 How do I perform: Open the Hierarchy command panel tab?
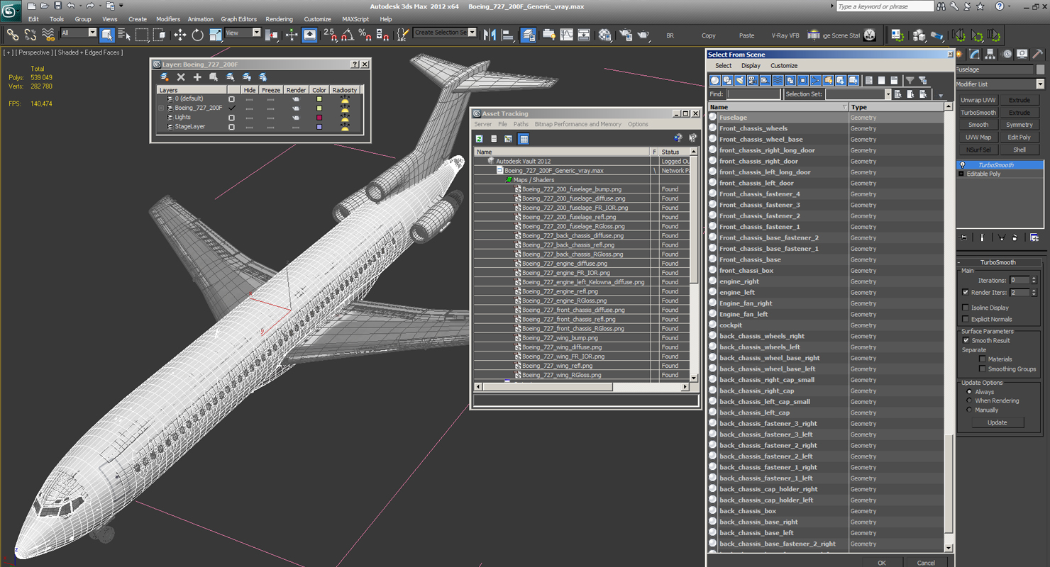pos(990,54)
